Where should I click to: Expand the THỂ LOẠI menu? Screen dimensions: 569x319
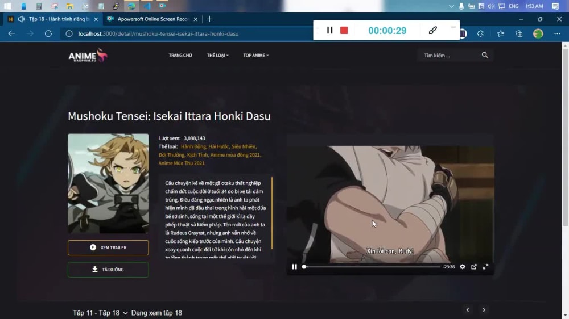click(218, 56)
